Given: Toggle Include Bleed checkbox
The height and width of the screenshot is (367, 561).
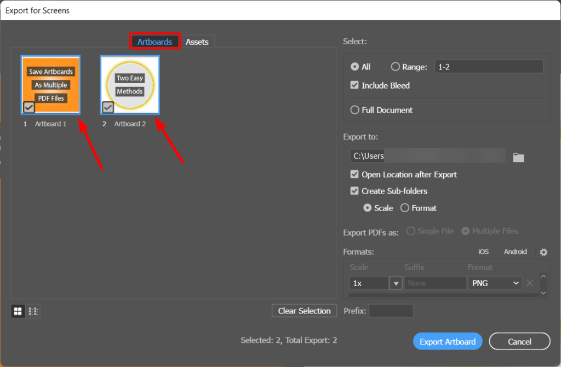Looking at the screenshot, I should tap(354, 86).
